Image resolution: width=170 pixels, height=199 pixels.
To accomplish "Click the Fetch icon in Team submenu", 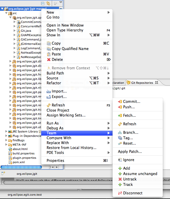I will pos(120,115).
